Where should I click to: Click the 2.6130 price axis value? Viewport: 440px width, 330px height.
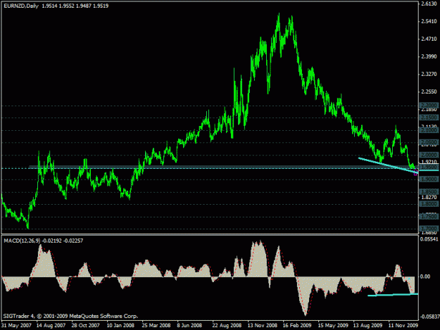(429, 4)
